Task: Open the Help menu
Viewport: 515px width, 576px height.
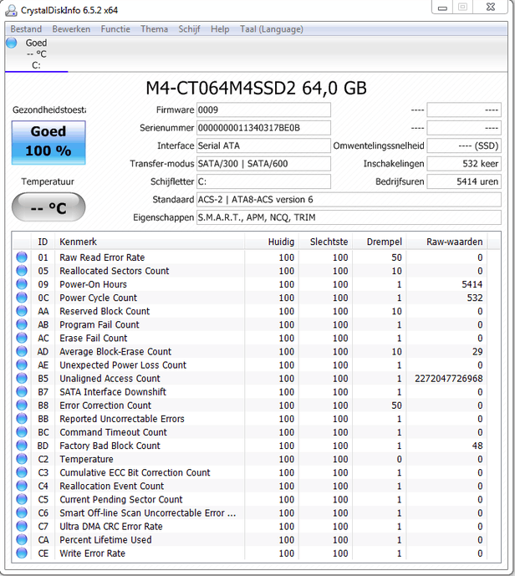Action: [x=220, y=29]
